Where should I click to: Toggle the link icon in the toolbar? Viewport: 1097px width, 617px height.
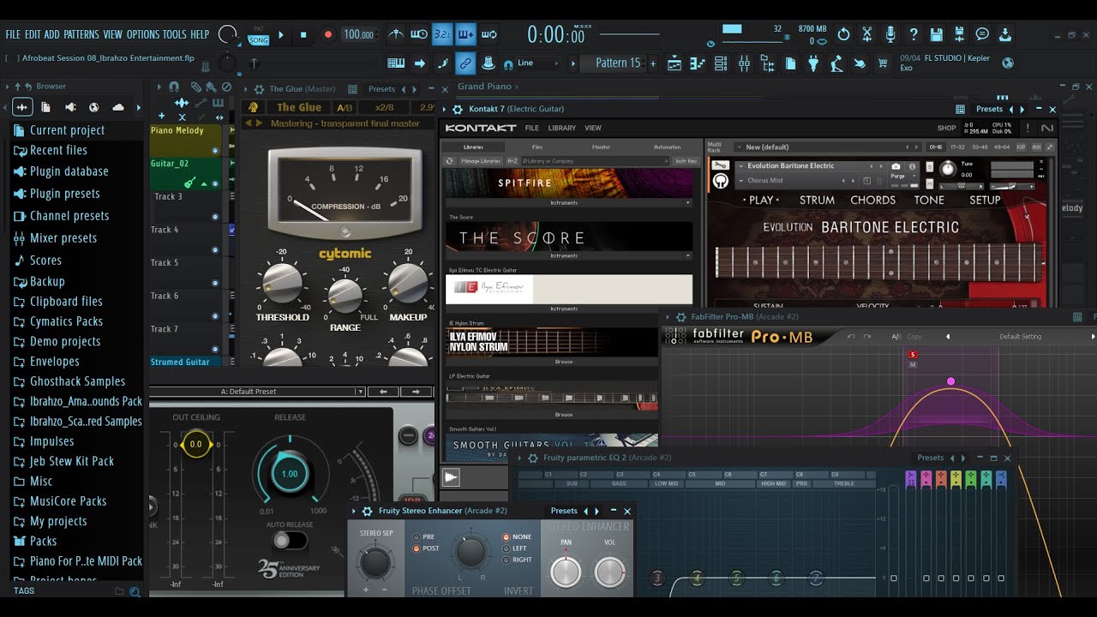(x=465, y=63)
